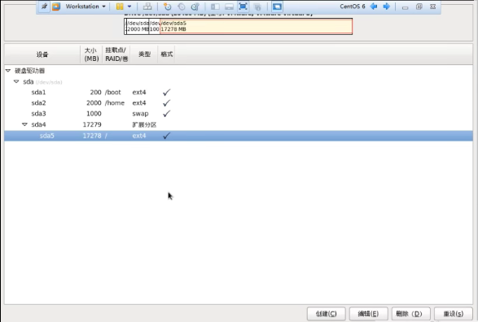This screenshot has height=322, width=478.
Task: Click the 类型 column header
Action: (144, 54)
